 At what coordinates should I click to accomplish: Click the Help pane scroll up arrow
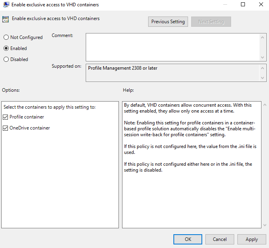264,105
